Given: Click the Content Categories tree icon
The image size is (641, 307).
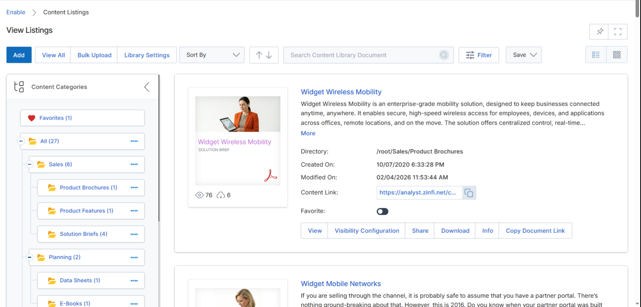Looking at the screenshot, I should click(x=19, y=87).
